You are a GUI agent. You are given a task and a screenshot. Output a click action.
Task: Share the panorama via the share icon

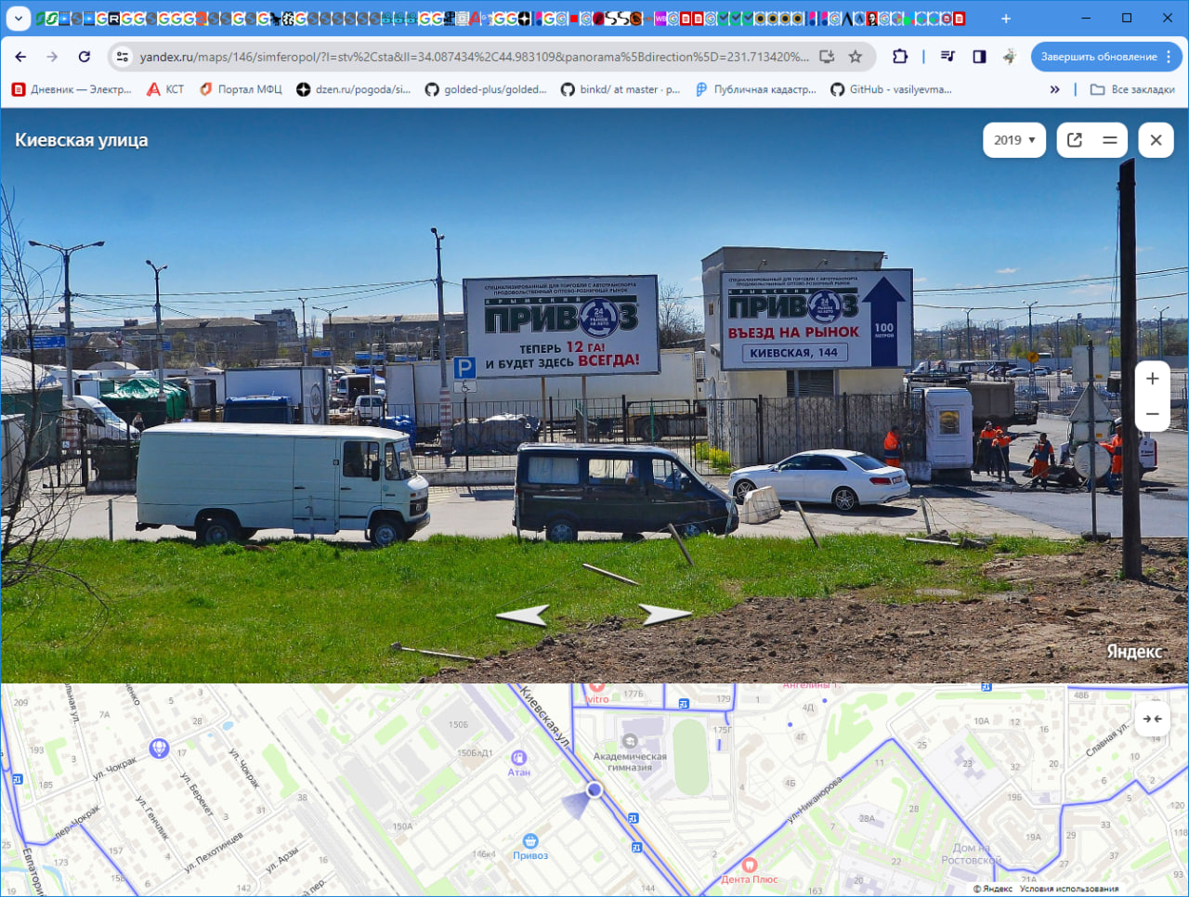point(1075,140)
